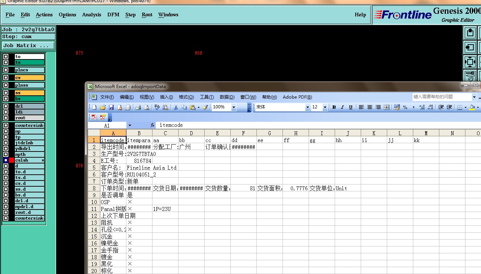Click the Print Preview icon in Excel

[x=147, y=107]
